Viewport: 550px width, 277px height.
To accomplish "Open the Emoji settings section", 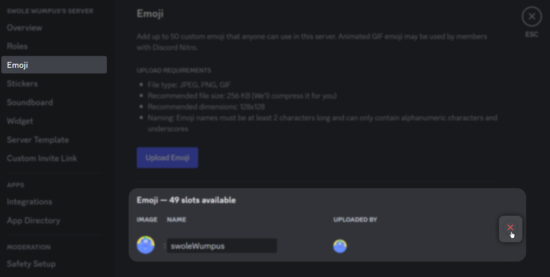I will [x=18, y=65].
